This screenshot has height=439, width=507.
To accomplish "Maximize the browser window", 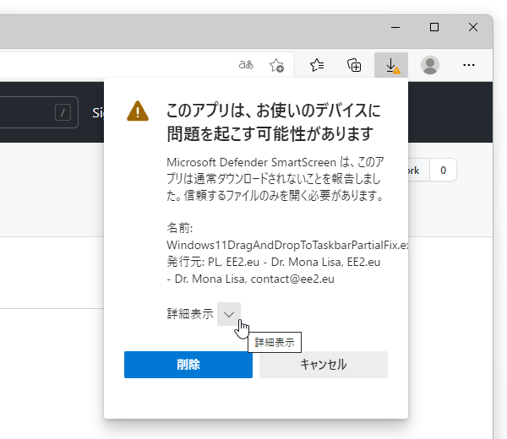I will tap(434, 27).
